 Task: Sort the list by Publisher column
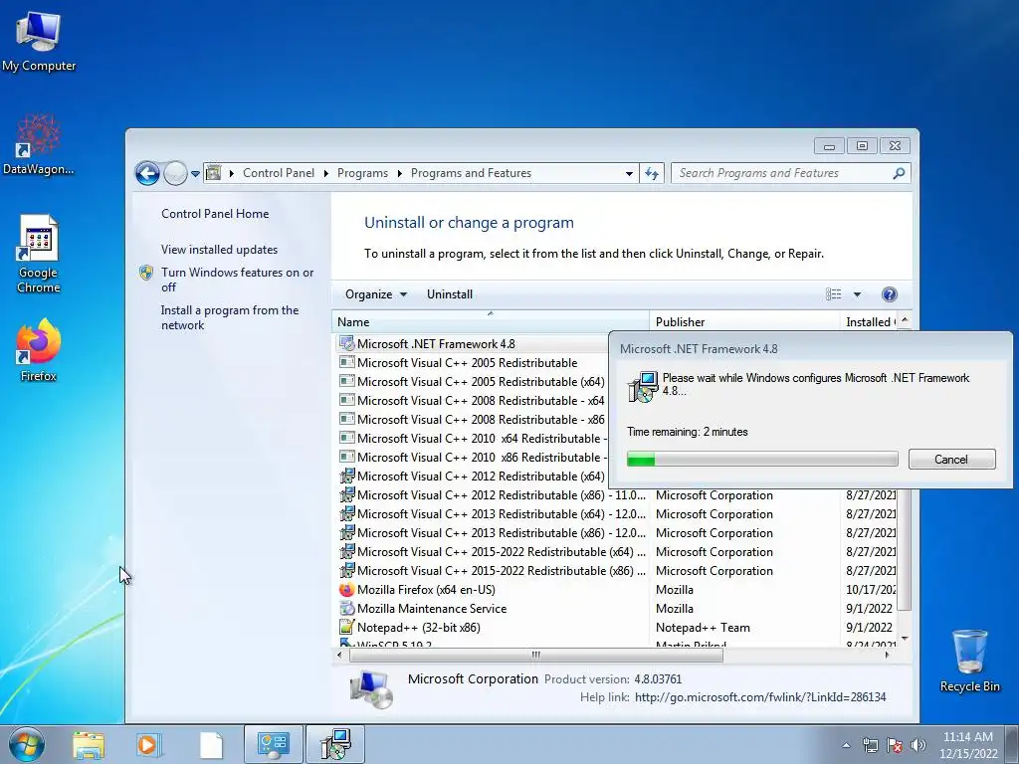[x=744, y=321]
